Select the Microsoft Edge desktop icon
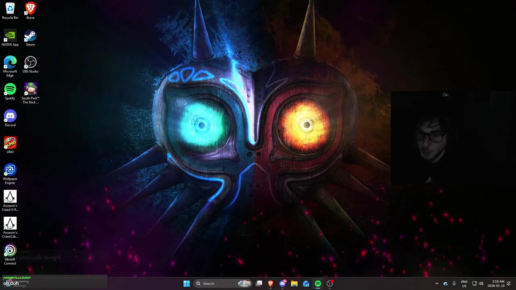 point(10,66)
